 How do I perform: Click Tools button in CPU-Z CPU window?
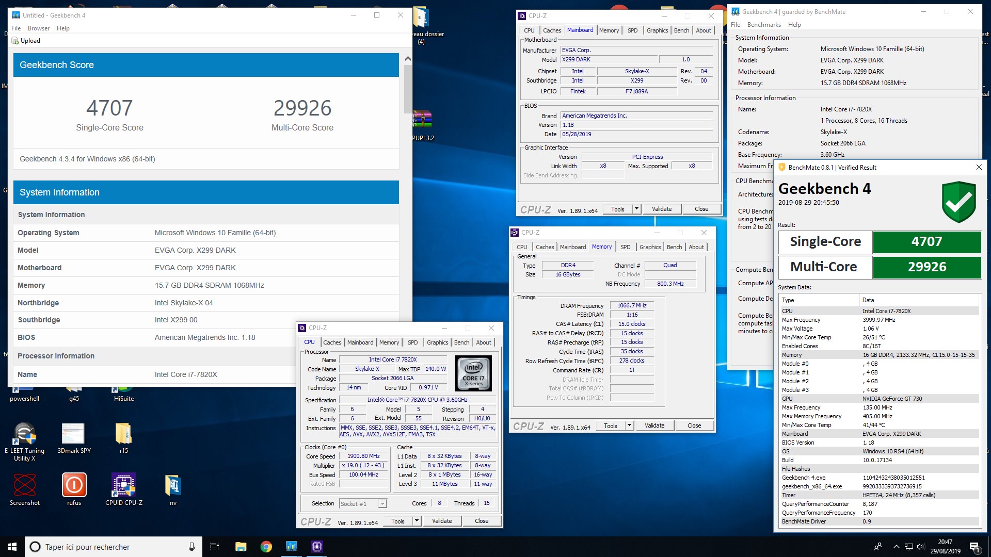(397, 521)
